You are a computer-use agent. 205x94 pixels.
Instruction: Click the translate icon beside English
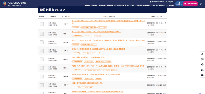click(167, 2)
